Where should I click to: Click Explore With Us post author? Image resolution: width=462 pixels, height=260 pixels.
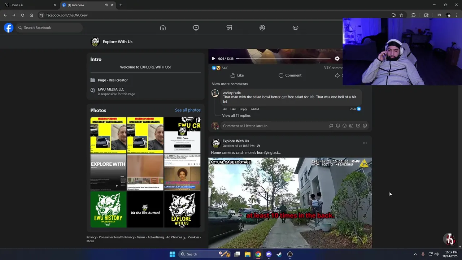[x=236, y=141]
